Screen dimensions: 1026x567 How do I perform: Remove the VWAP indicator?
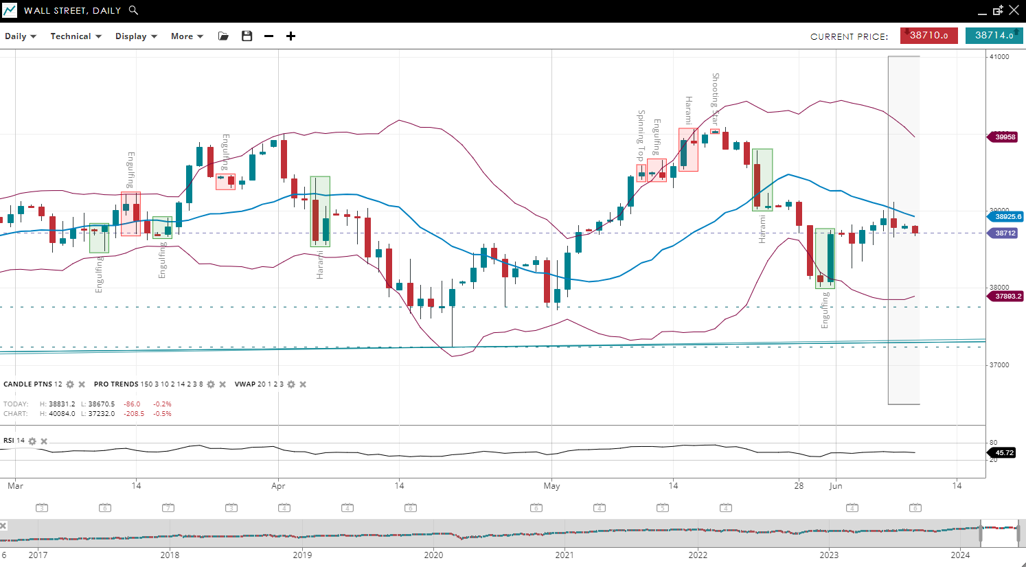(303, 384)
